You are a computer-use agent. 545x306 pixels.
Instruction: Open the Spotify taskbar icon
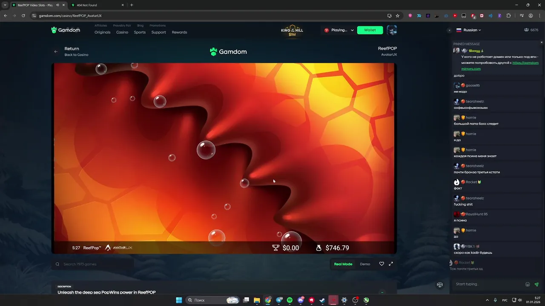[290, 300]
